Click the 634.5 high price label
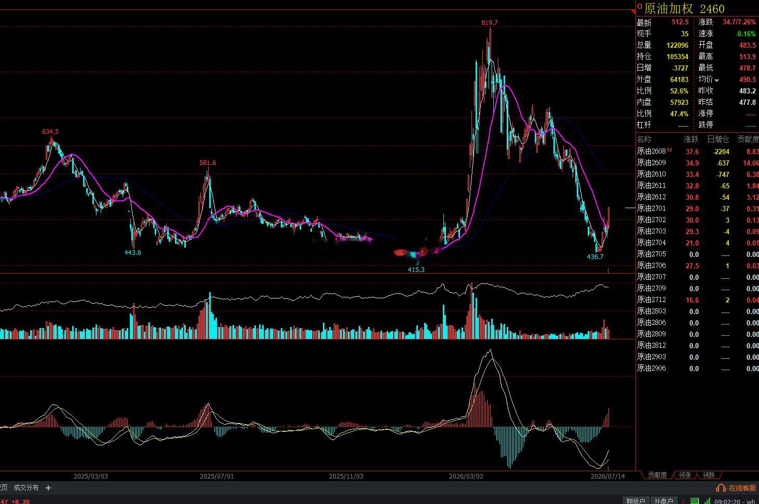Screen dimensions: 759x504 [50, 131]
